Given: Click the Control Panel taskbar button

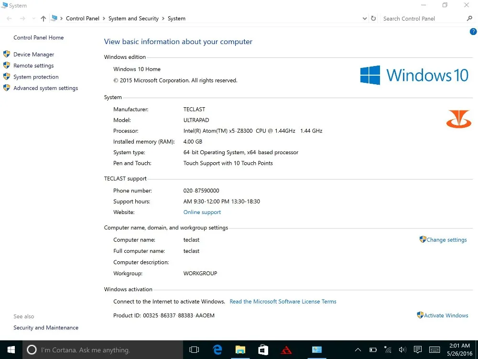Looking at the screenshot, I should pos(317,350).
